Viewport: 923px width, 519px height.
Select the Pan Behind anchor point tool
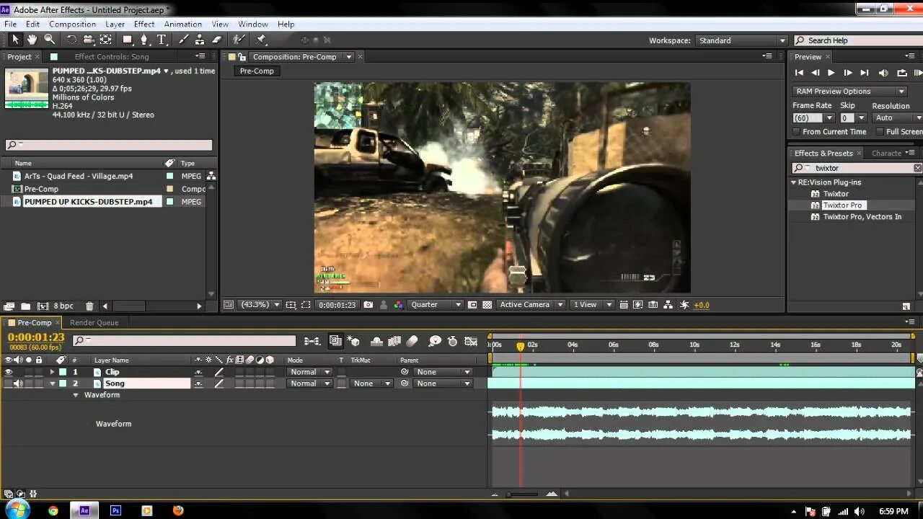coord(106,40)
